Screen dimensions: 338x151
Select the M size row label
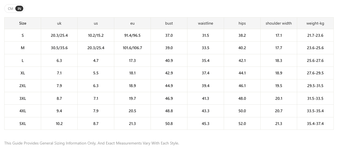[x=23, y=48]
